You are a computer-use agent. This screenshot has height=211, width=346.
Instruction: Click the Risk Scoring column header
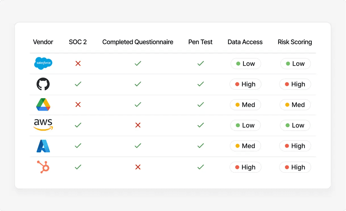click(x=295, y=42)
